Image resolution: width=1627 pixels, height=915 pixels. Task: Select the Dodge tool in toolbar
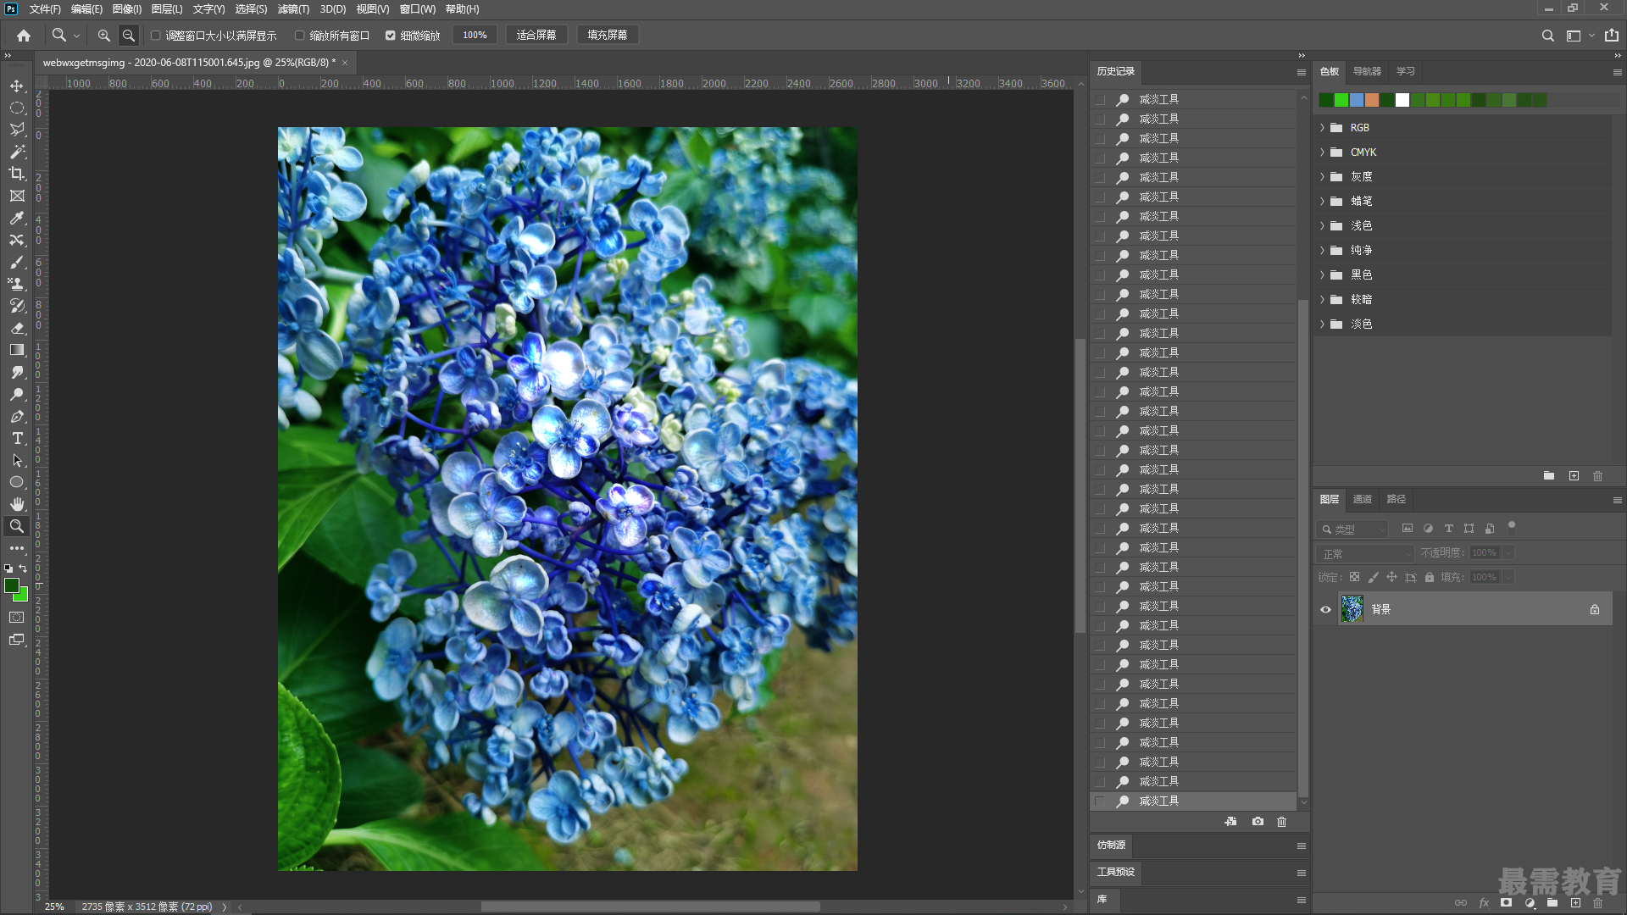(x=17, y=394)
